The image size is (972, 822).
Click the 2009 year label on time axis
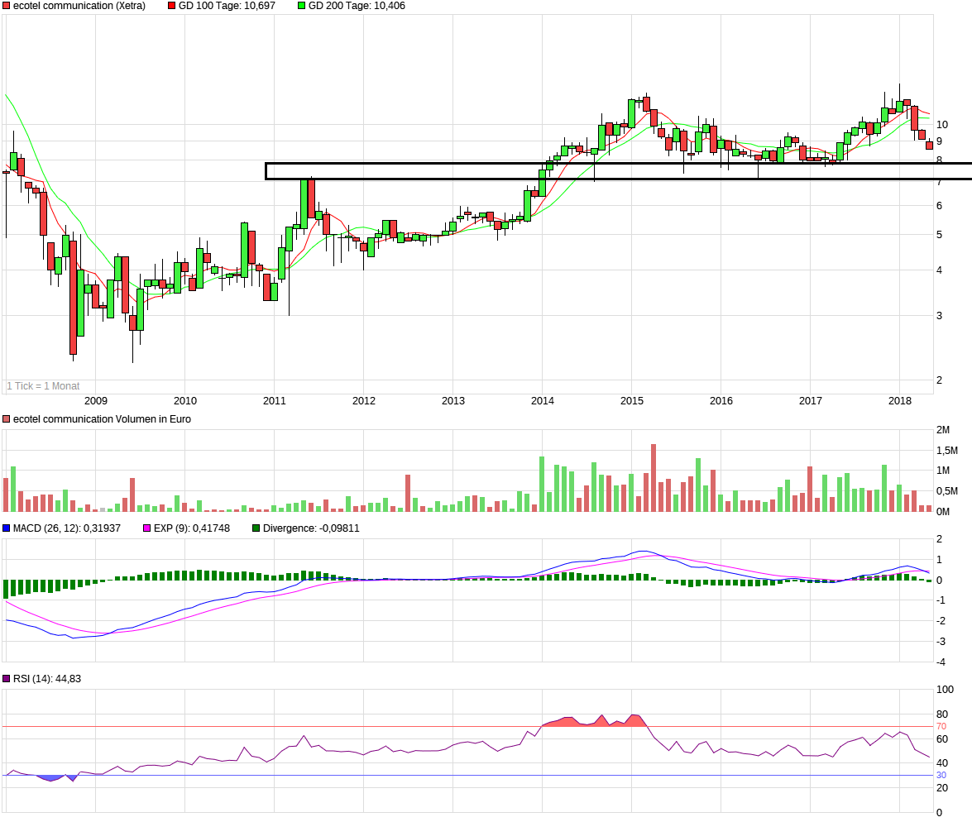(x=95, y=400)
